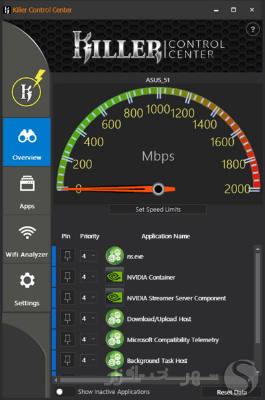Close the Killer Control Center window
The height and width of the screenshot is (400, 265).
coord(252,10)
